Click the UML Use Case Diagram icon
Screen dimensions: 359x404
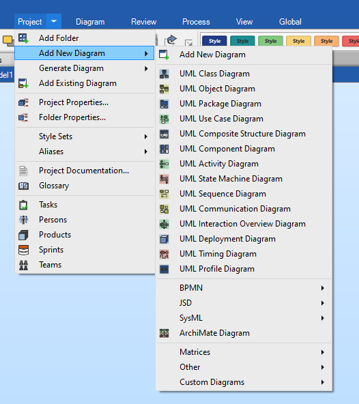click(x=164, y=119)
